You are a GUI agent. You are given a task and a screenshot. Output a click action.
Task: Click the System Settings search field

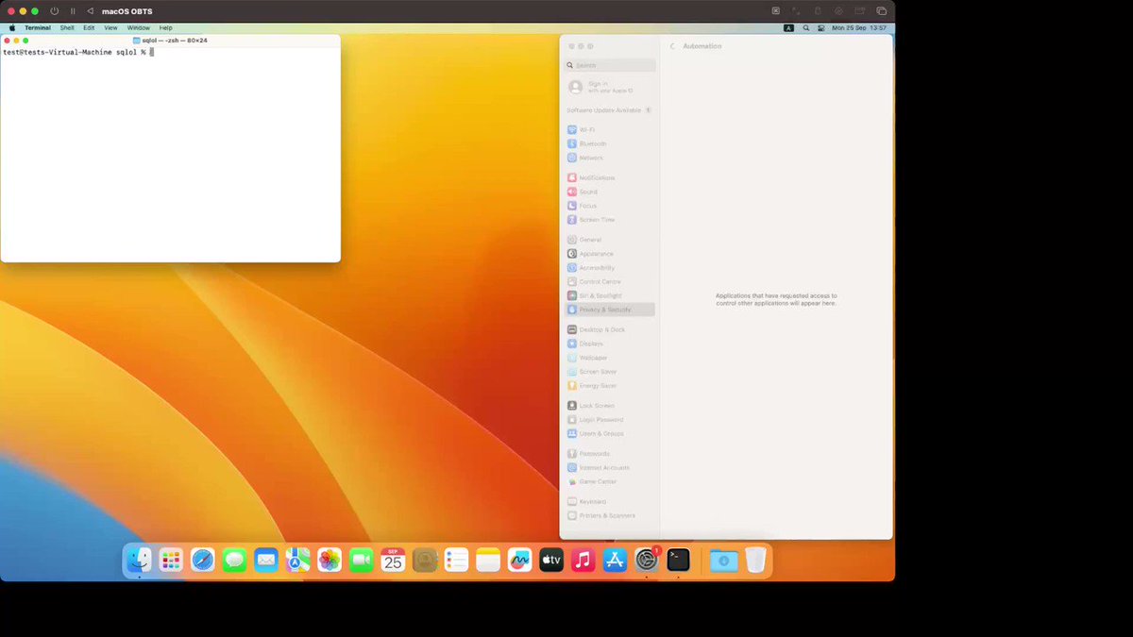tap(610, 65)
